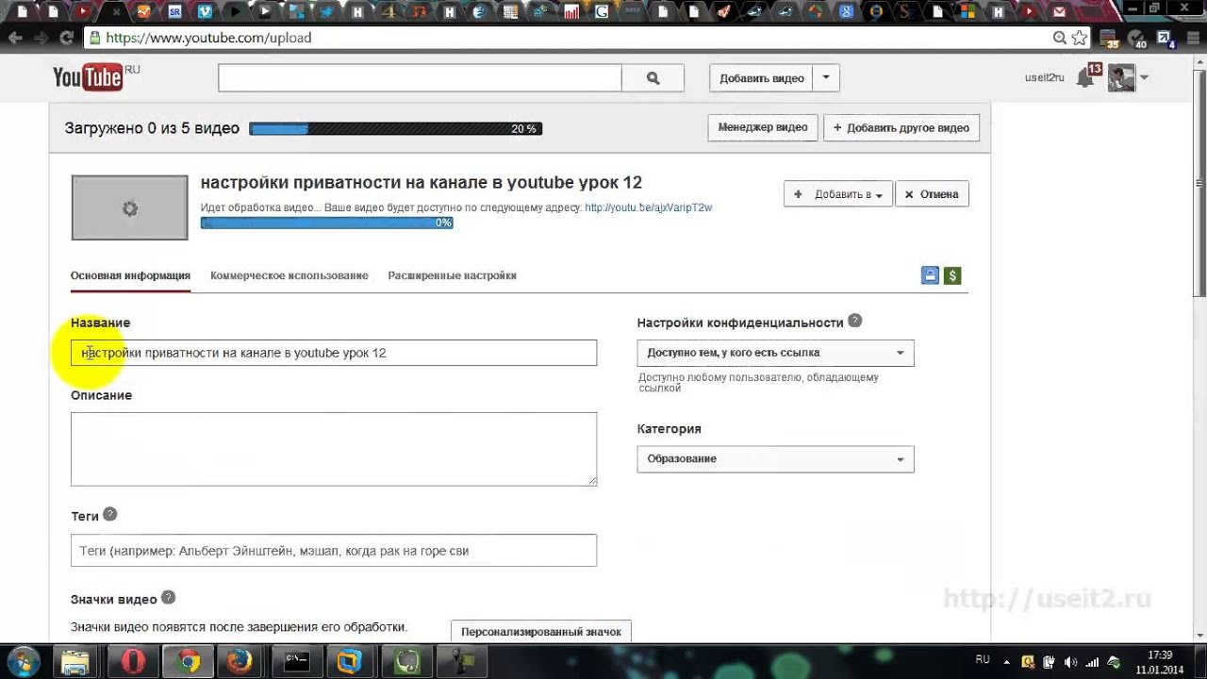Viewport: 1207px width, 679px height.
Task: Switch to the Gmail browser tab
Action: click(1058, 11)
